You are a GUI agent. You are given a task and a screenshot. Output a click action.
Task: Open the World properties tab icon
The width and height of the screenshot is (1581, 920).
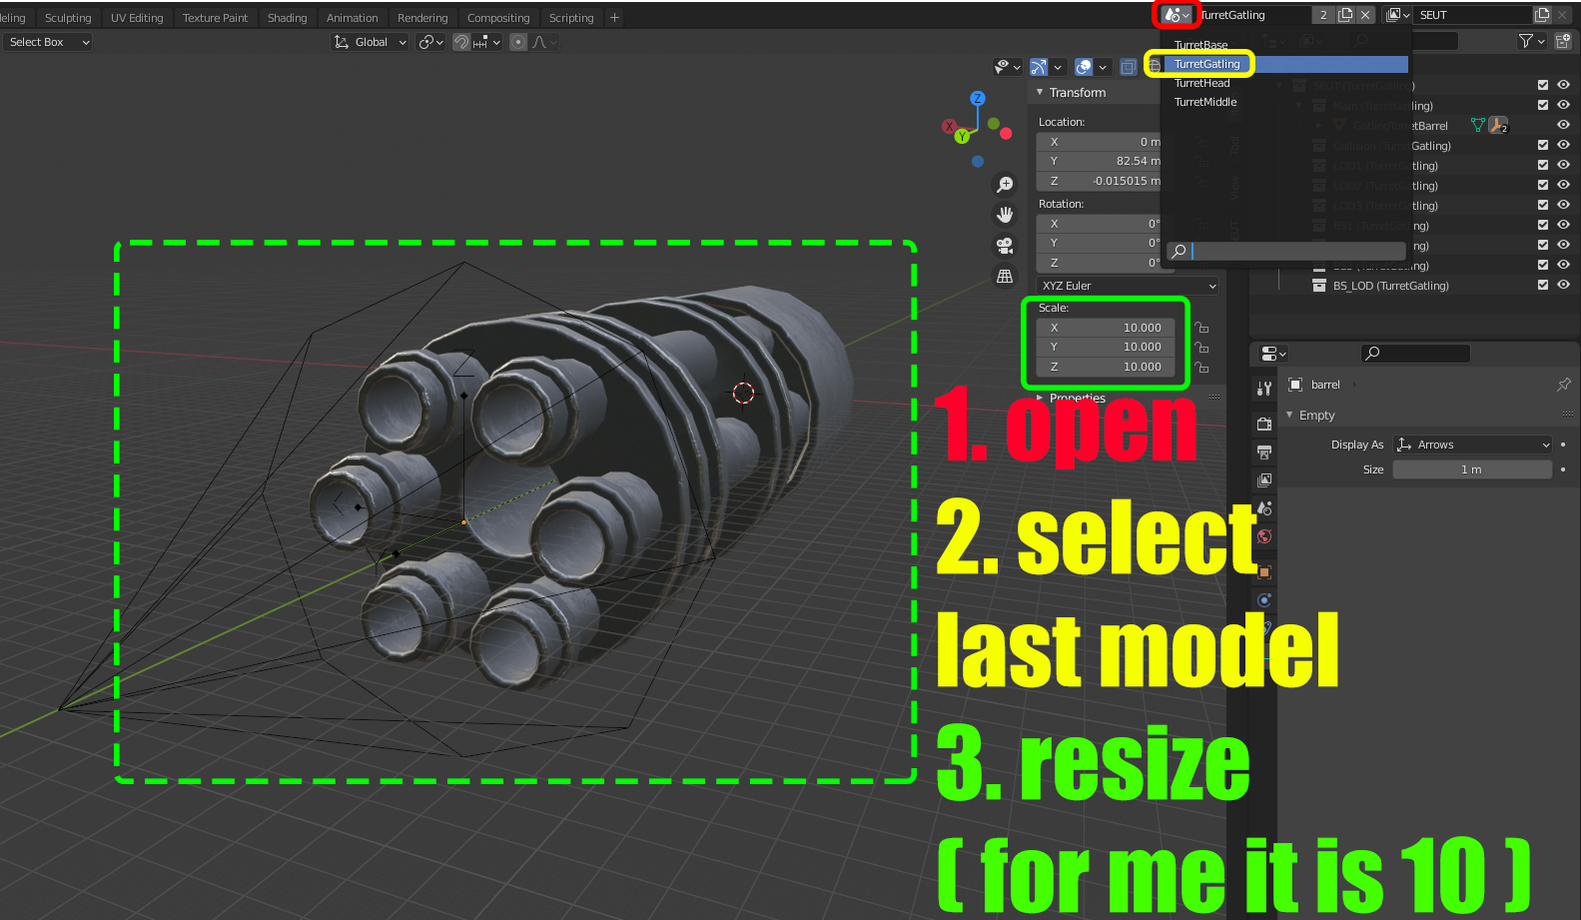click(1264, 536)
